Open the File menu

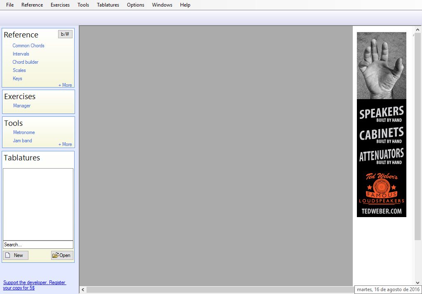coord(10,5)
